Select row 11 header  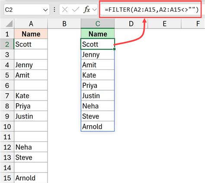[x=7, y=137]
